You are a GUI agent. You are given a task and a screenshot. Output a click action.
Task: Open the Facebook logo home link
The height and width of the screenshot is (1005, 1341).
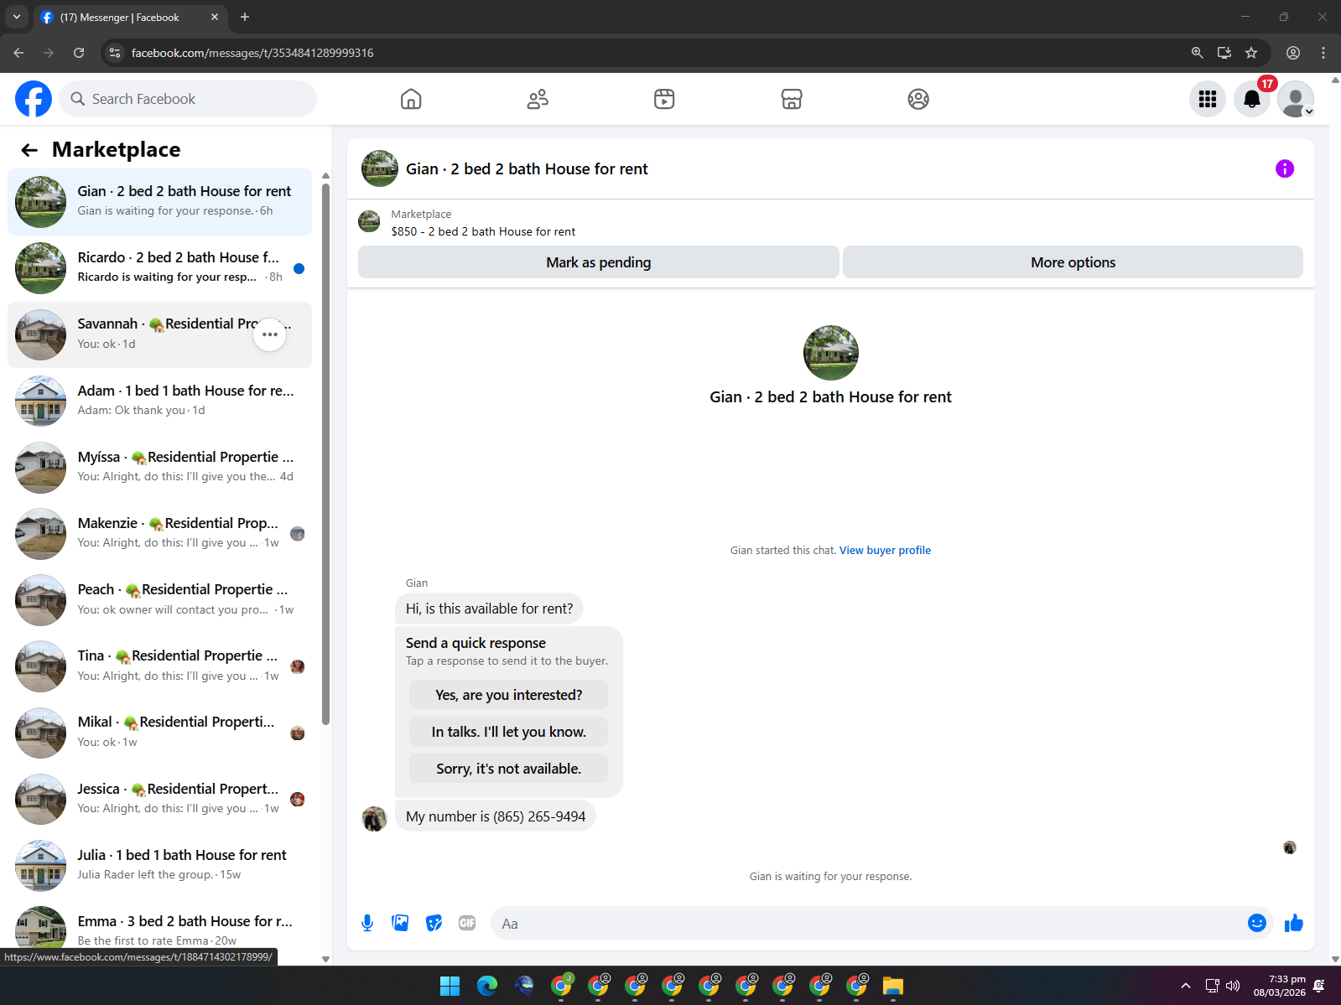[34, 99]
